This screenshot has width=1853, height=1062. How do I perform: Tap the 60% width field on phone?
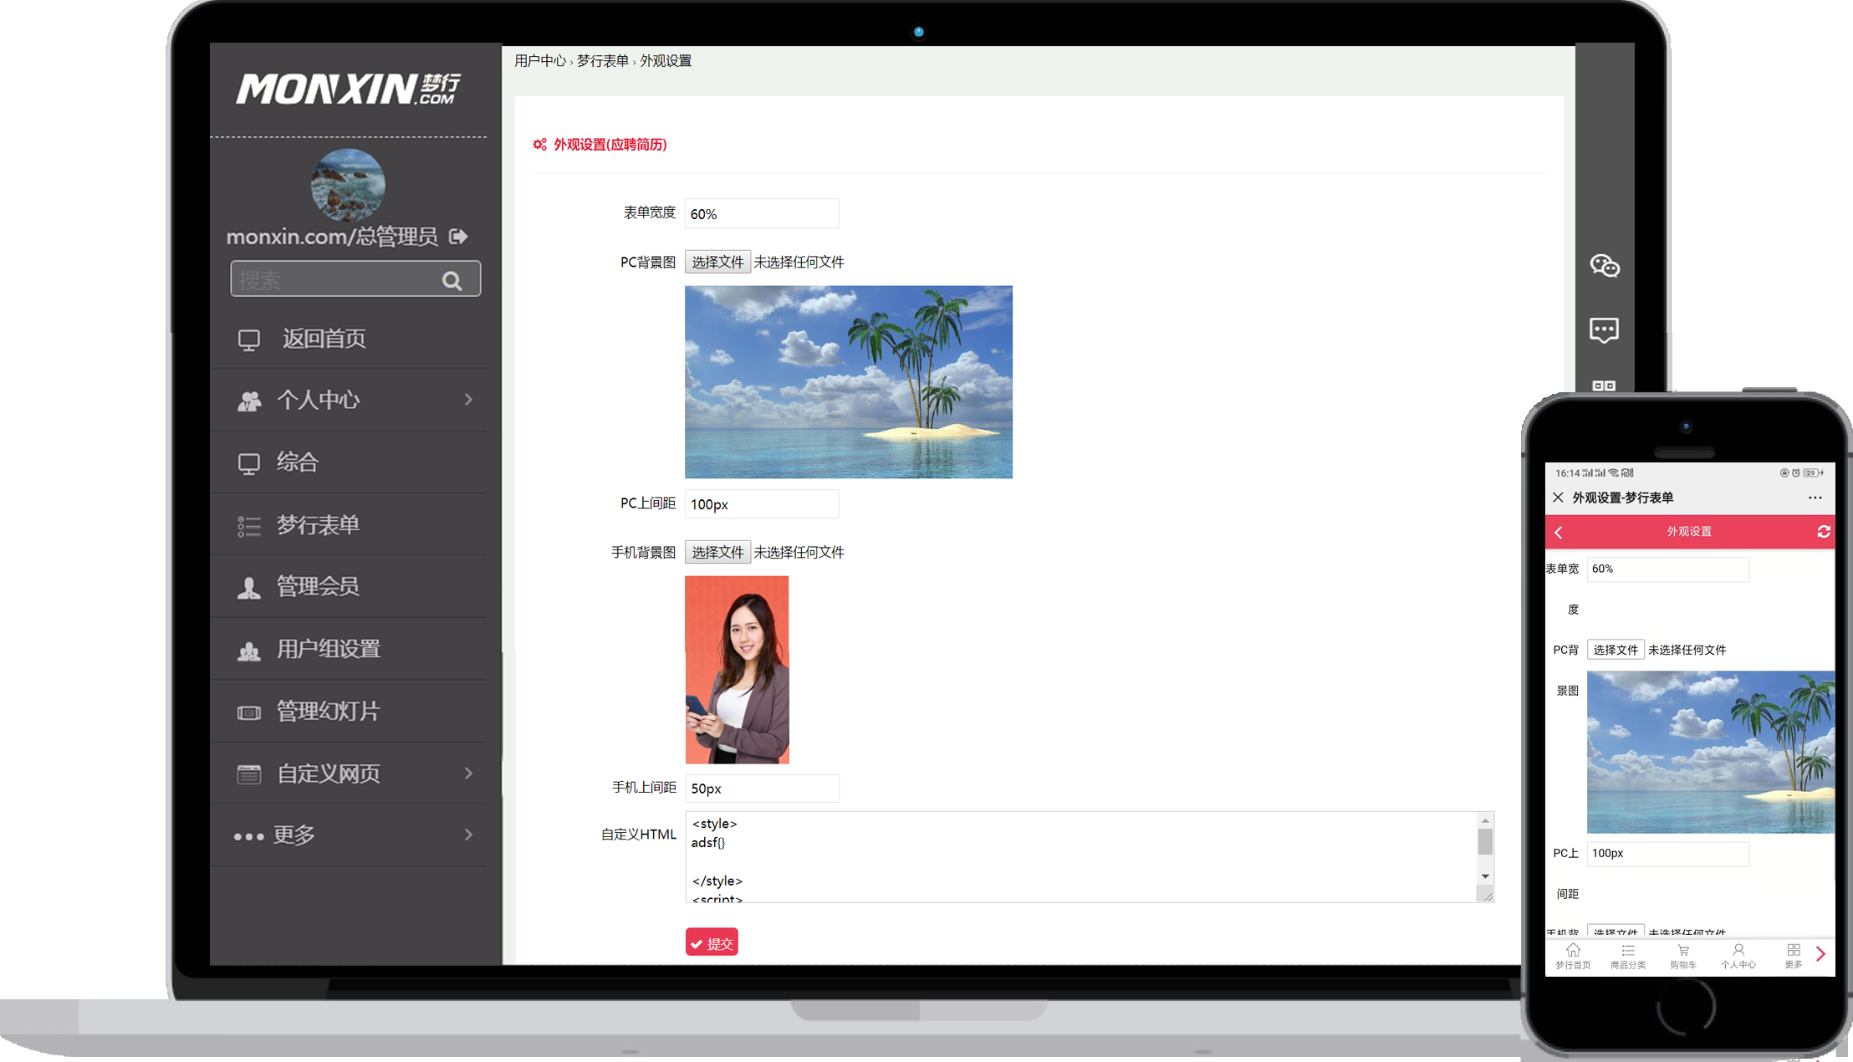coord(1667,569)
